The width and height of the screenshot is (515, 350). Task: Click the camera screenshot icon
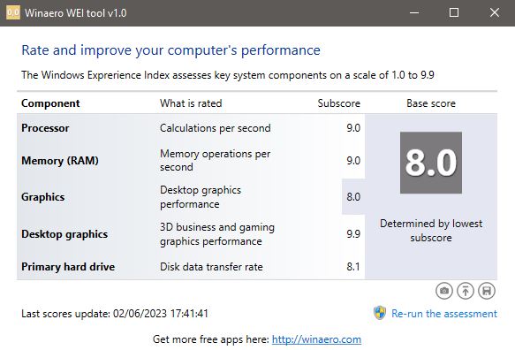pyautogui.click(x=444, y=291)
